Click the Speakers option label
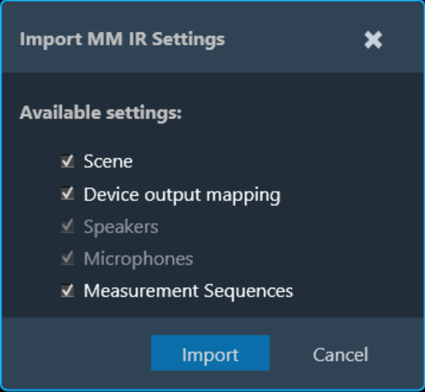 point(121,227)
